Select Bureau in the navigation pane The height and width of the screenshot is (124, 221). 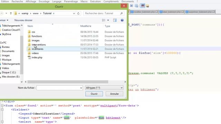6,47
